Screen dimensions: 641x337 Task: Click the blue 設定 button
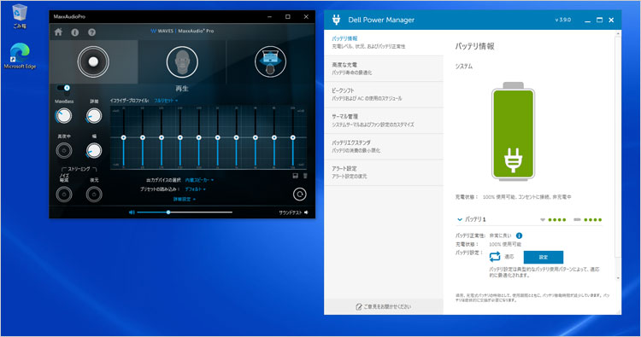(x=544, y=257)
